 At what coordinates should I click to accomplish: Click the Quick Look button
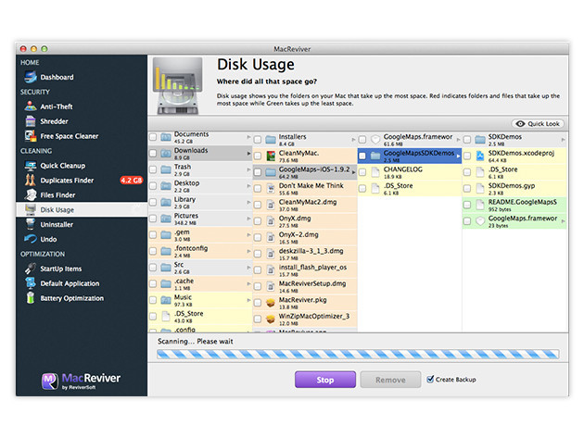tap(538, 123)
